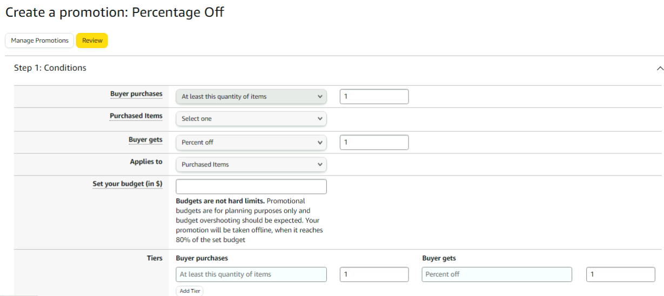The image size is (664, 296).
Task: Expand the Applies to dropdown
Action: 251,165
